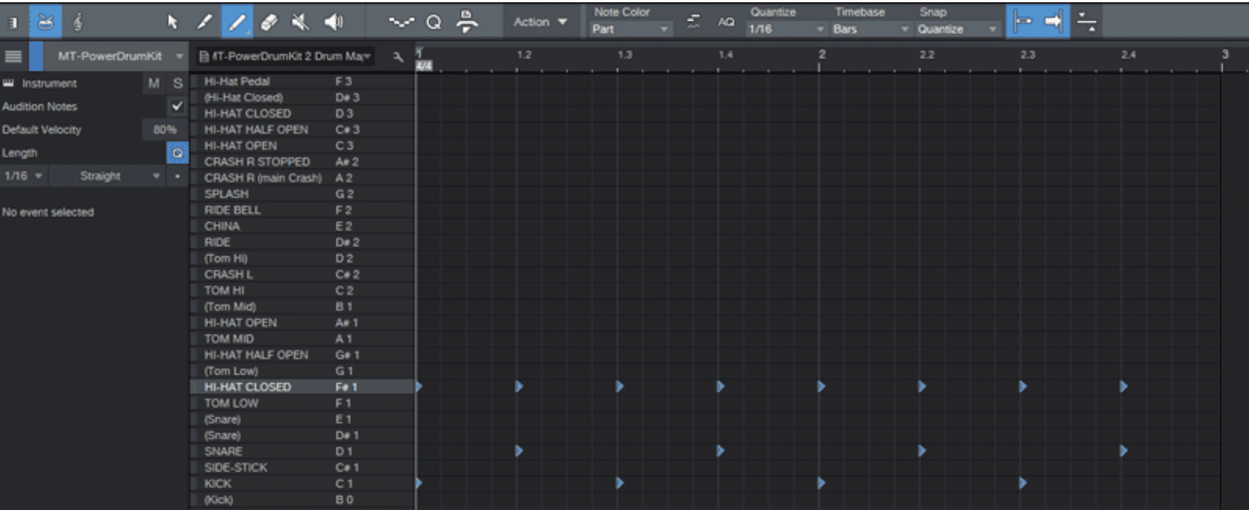Mute the instrument with M button
This screenshot has height=510, width=1249.
click(x=154, y=83)
